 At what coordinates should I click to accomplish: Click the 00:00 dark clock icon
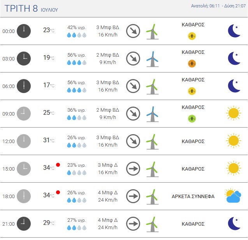[x=24, y=31]
